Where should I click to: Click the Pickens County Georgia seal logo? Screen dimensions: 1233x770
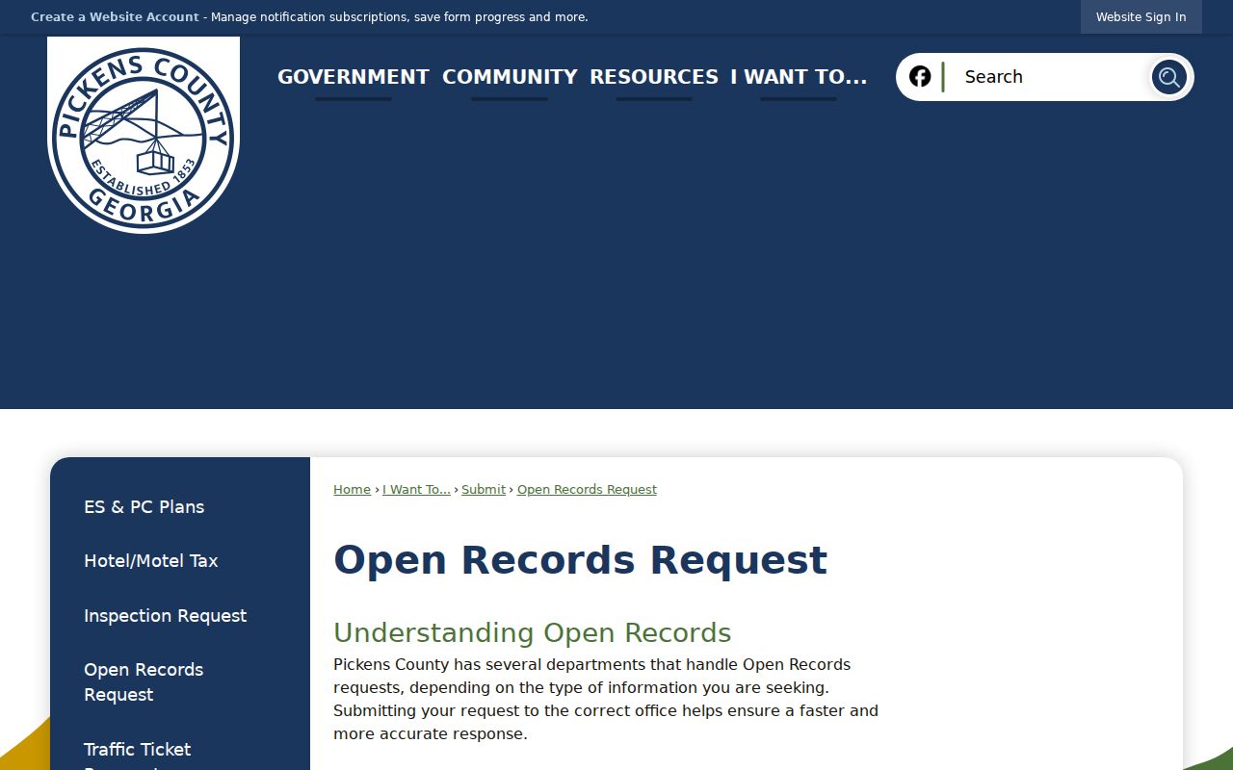(x=144, y=135)
